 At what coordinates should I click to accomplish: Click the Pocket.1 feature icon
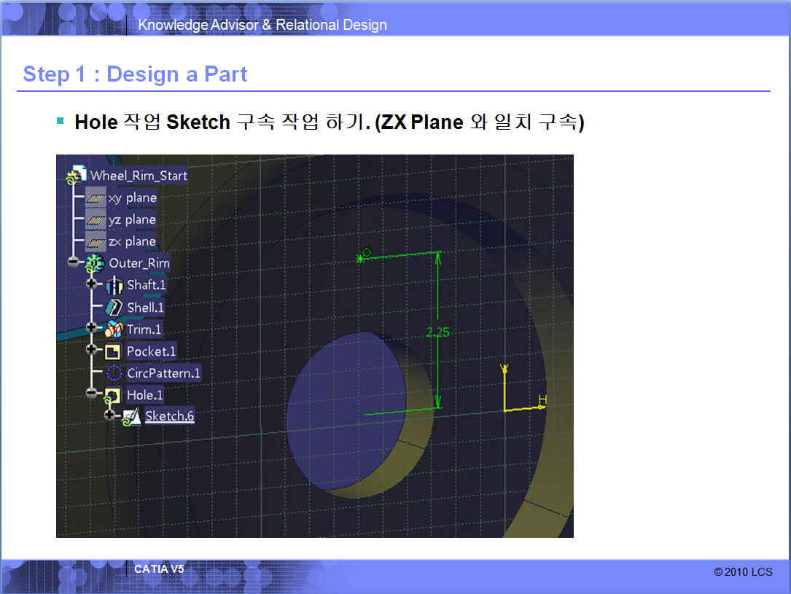click(113, 352)
